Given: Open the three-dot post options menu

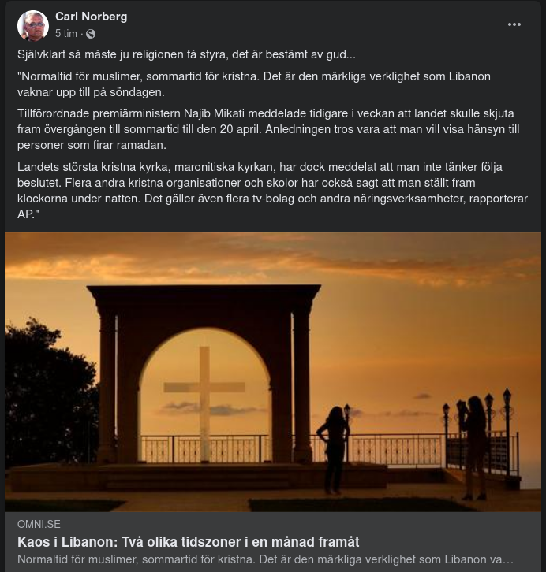Looking at the screenshot, I should point(514,24).
